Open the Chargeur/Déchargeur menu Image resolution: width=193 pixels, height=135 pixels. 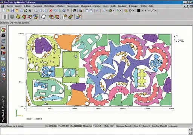click(90, 6)
